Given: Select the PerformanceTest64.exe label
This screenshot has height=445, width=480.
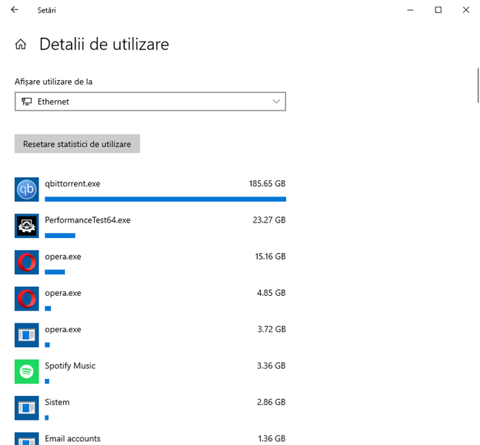Looking at the screenshot, I should pos(87,220).
